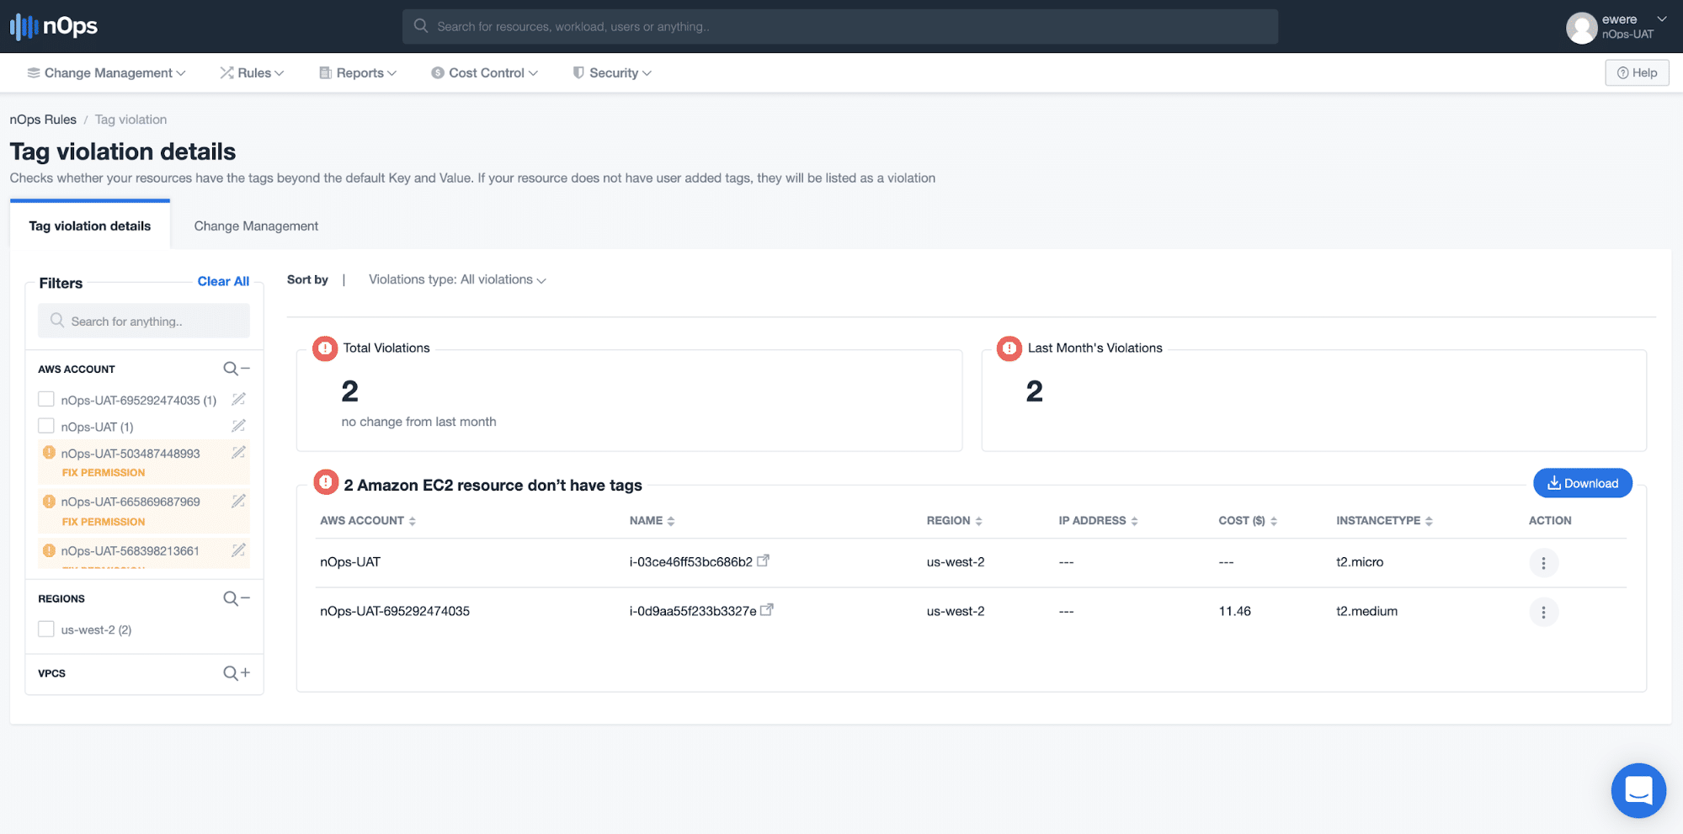Open the Violations type dropdown
Viewport: 1683px width, 834px height.
pyautogui.click(x=457, y=279)
